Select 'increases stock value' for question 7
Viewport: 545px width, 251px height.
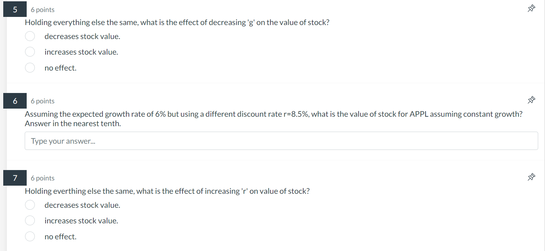point(30,220)
